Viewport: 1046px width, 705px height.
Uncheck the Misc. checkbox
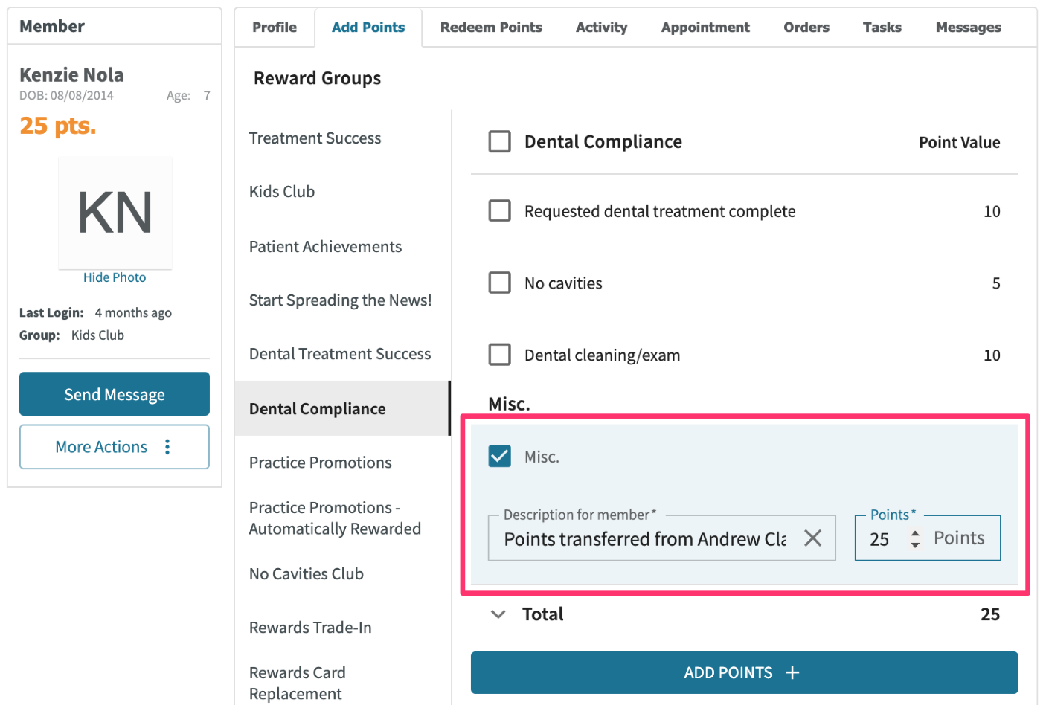tap(500, 456)
